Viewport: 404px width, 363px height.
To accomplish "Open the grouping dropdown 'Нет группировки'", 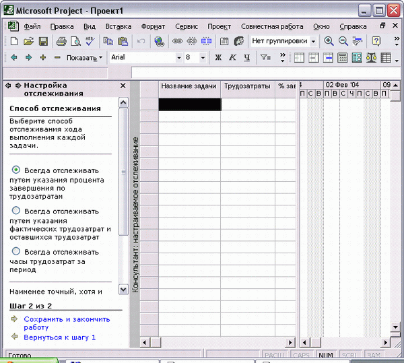I will tap(313, 41).
